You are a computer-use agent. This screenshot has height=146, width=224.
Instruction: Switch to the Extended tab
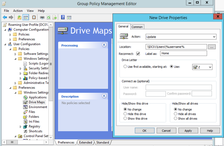86,142
